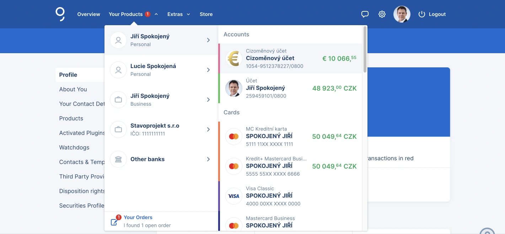The image size is (505, 234).
Task: Click the Logout power icon
Action: (422, 14)
